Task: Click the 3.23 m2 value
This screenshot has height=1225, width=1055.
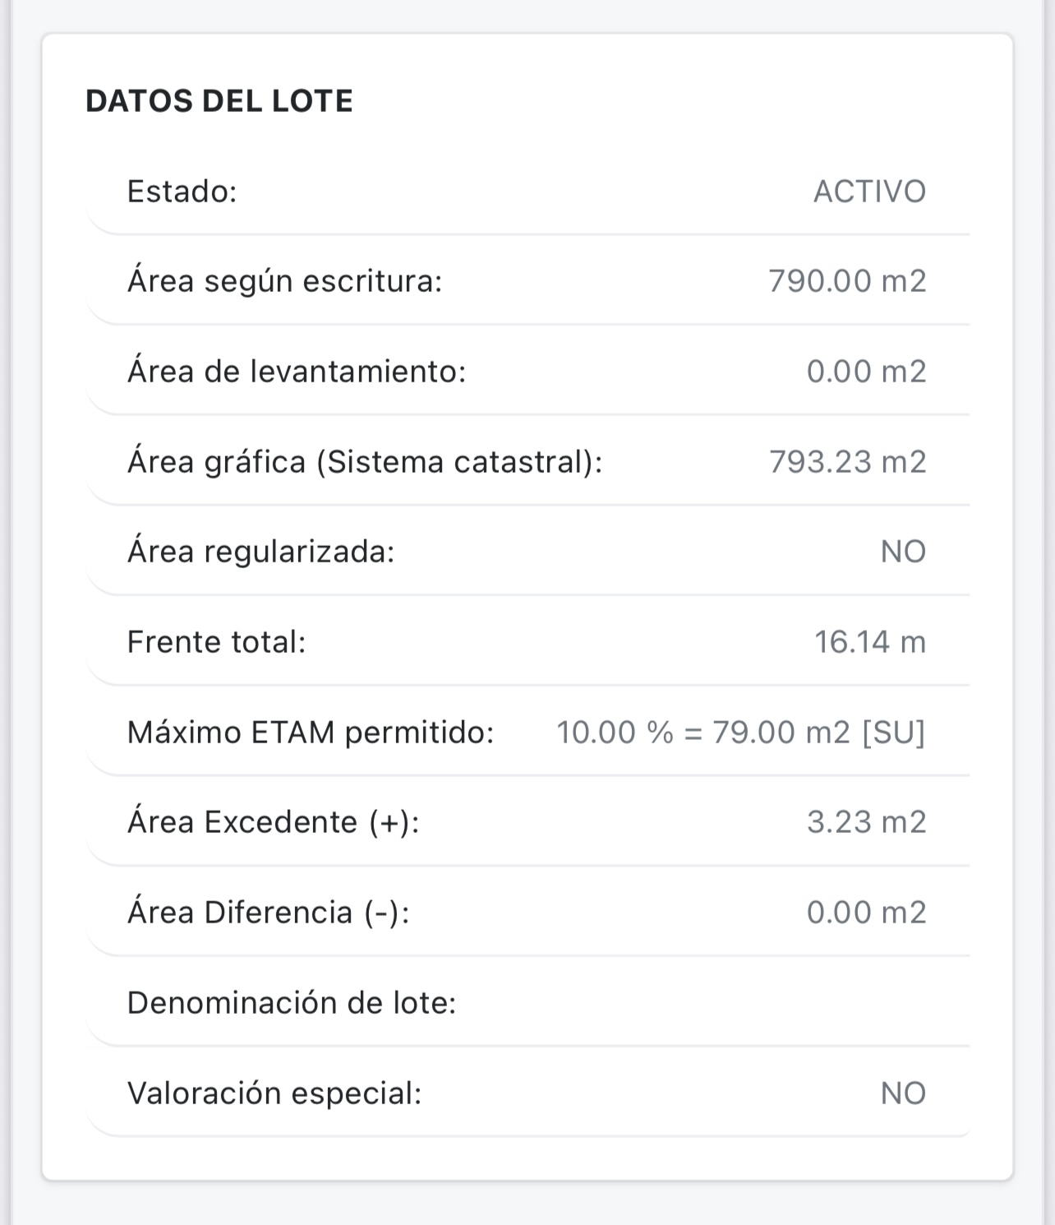Action: [x=866, y=822]
